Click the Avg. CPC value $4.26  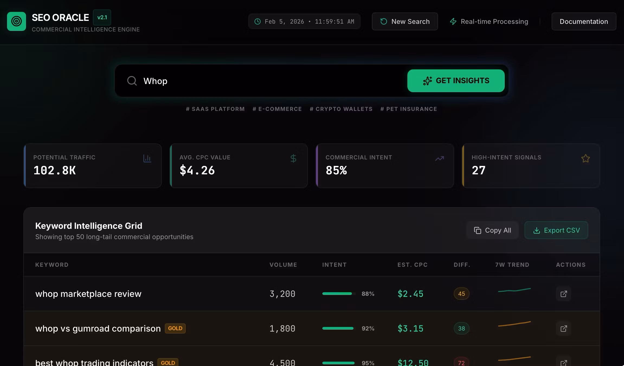197,170
